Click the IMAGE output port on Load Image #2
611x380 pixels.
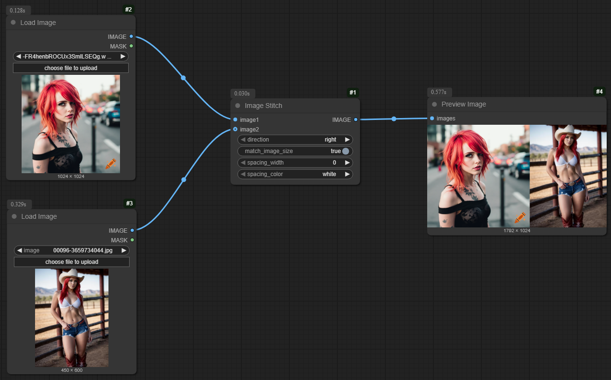pyautogui.click(x=131, y=36)
